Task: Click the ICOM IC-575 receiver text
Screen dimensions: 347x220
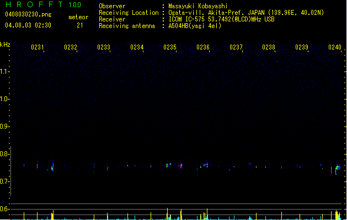Action: click(x=221, y=19)
